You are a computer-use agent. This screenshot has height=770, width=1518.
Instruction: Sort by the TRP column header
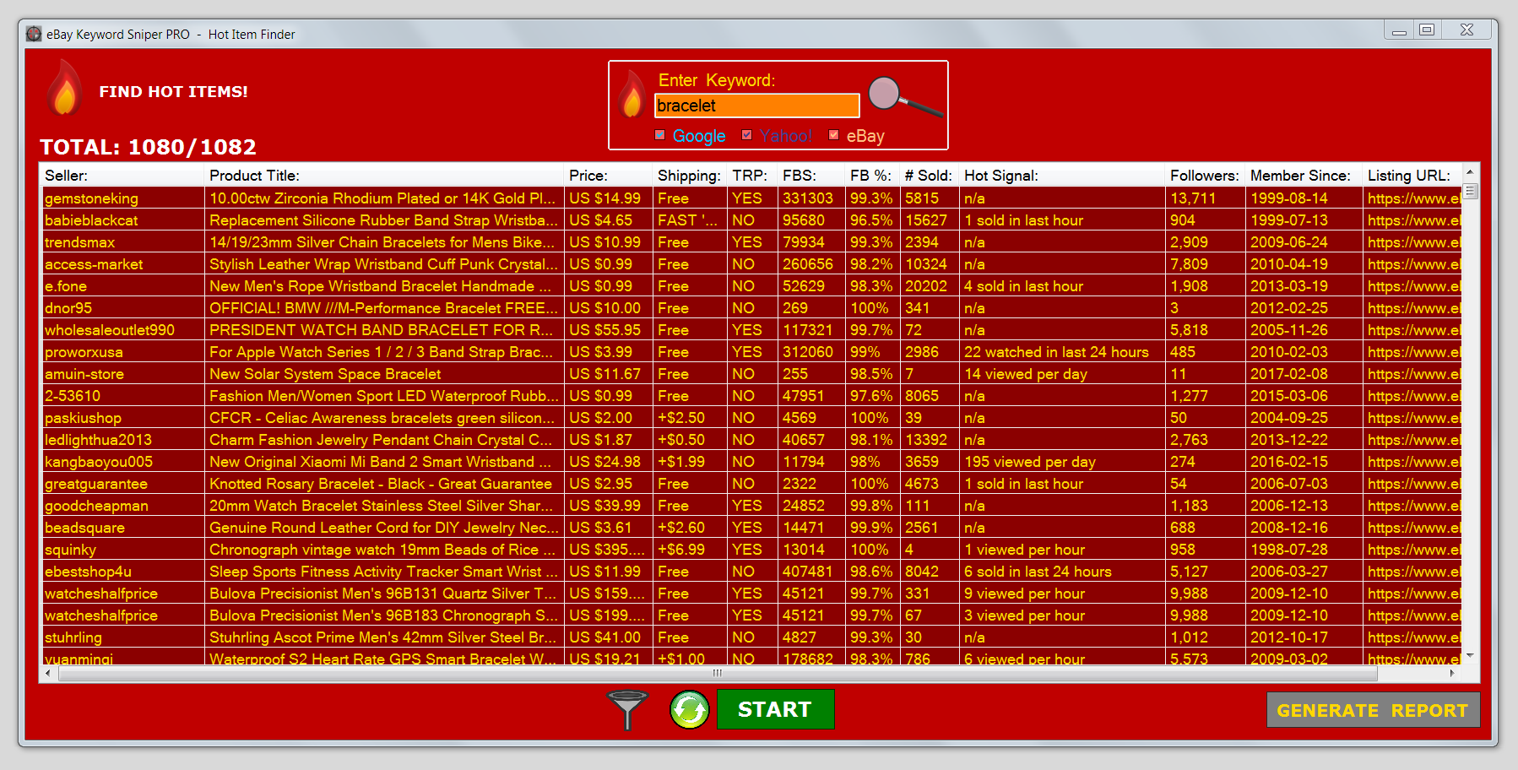pos(752,175)
